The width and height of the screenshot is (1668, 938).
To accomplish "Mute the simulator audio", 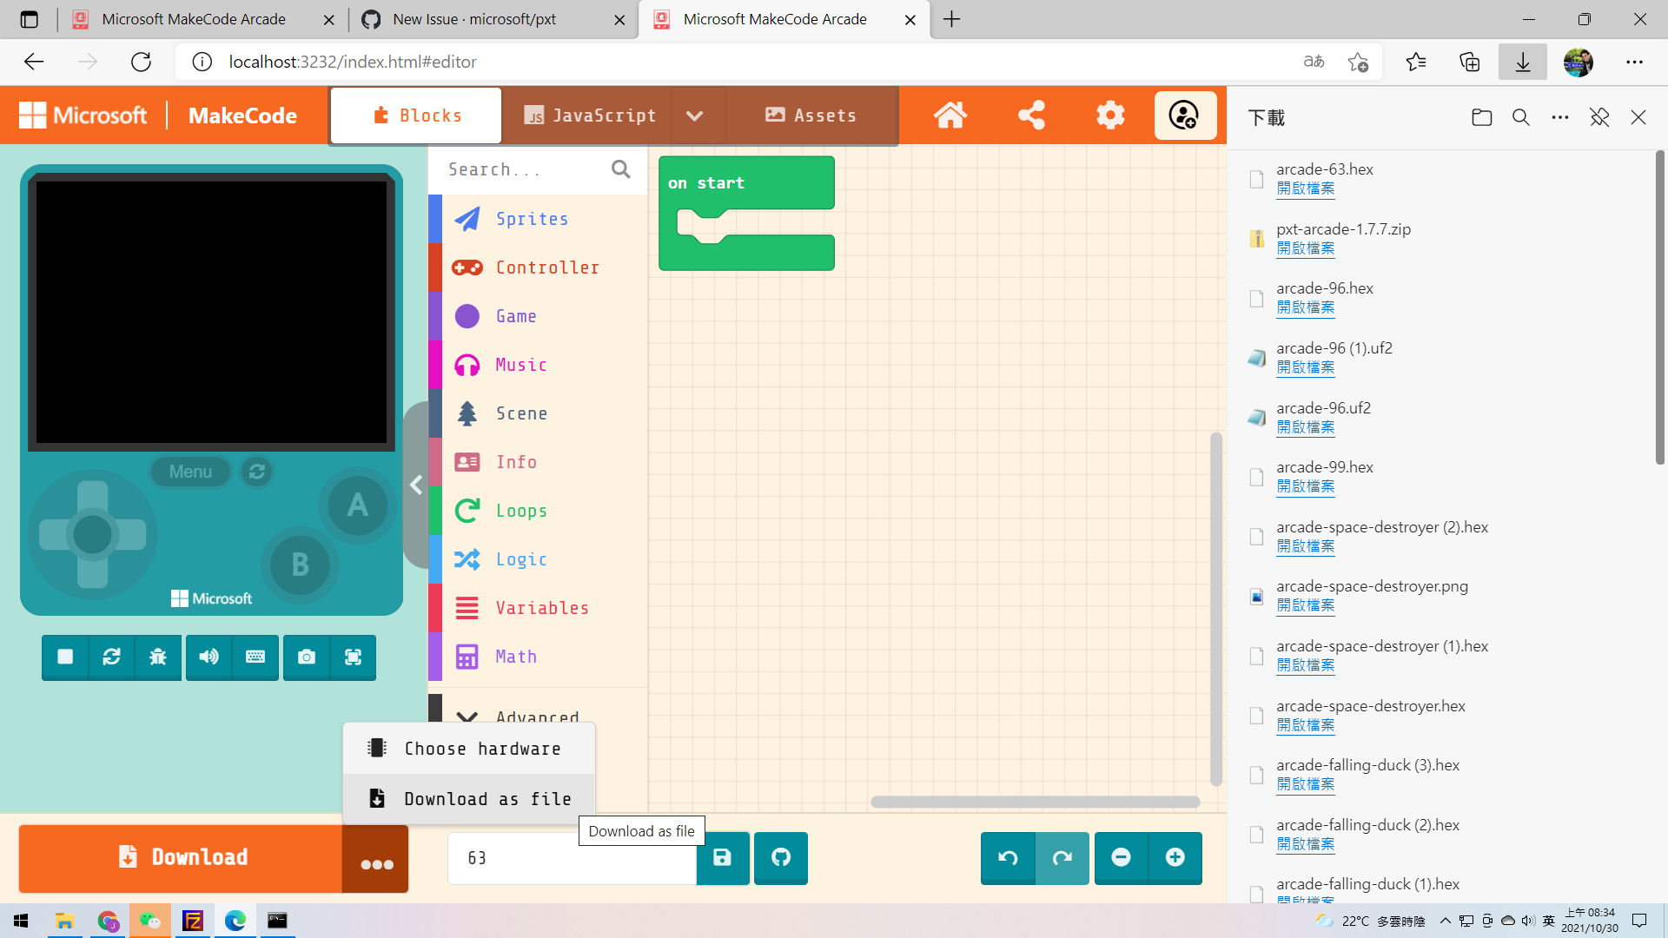I will pyautogui.click(x=208, y=657).
